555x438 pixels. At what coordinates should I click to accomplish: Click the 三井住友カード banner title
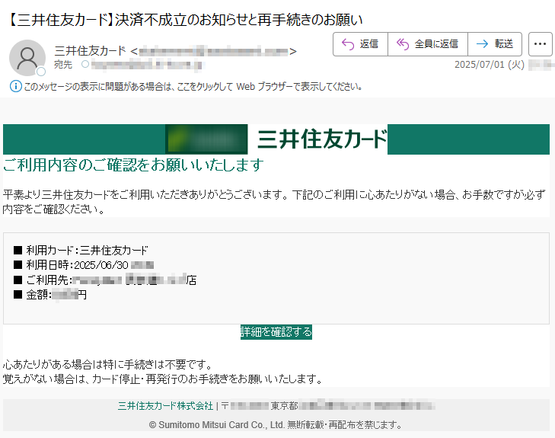(x=322, y=139)
